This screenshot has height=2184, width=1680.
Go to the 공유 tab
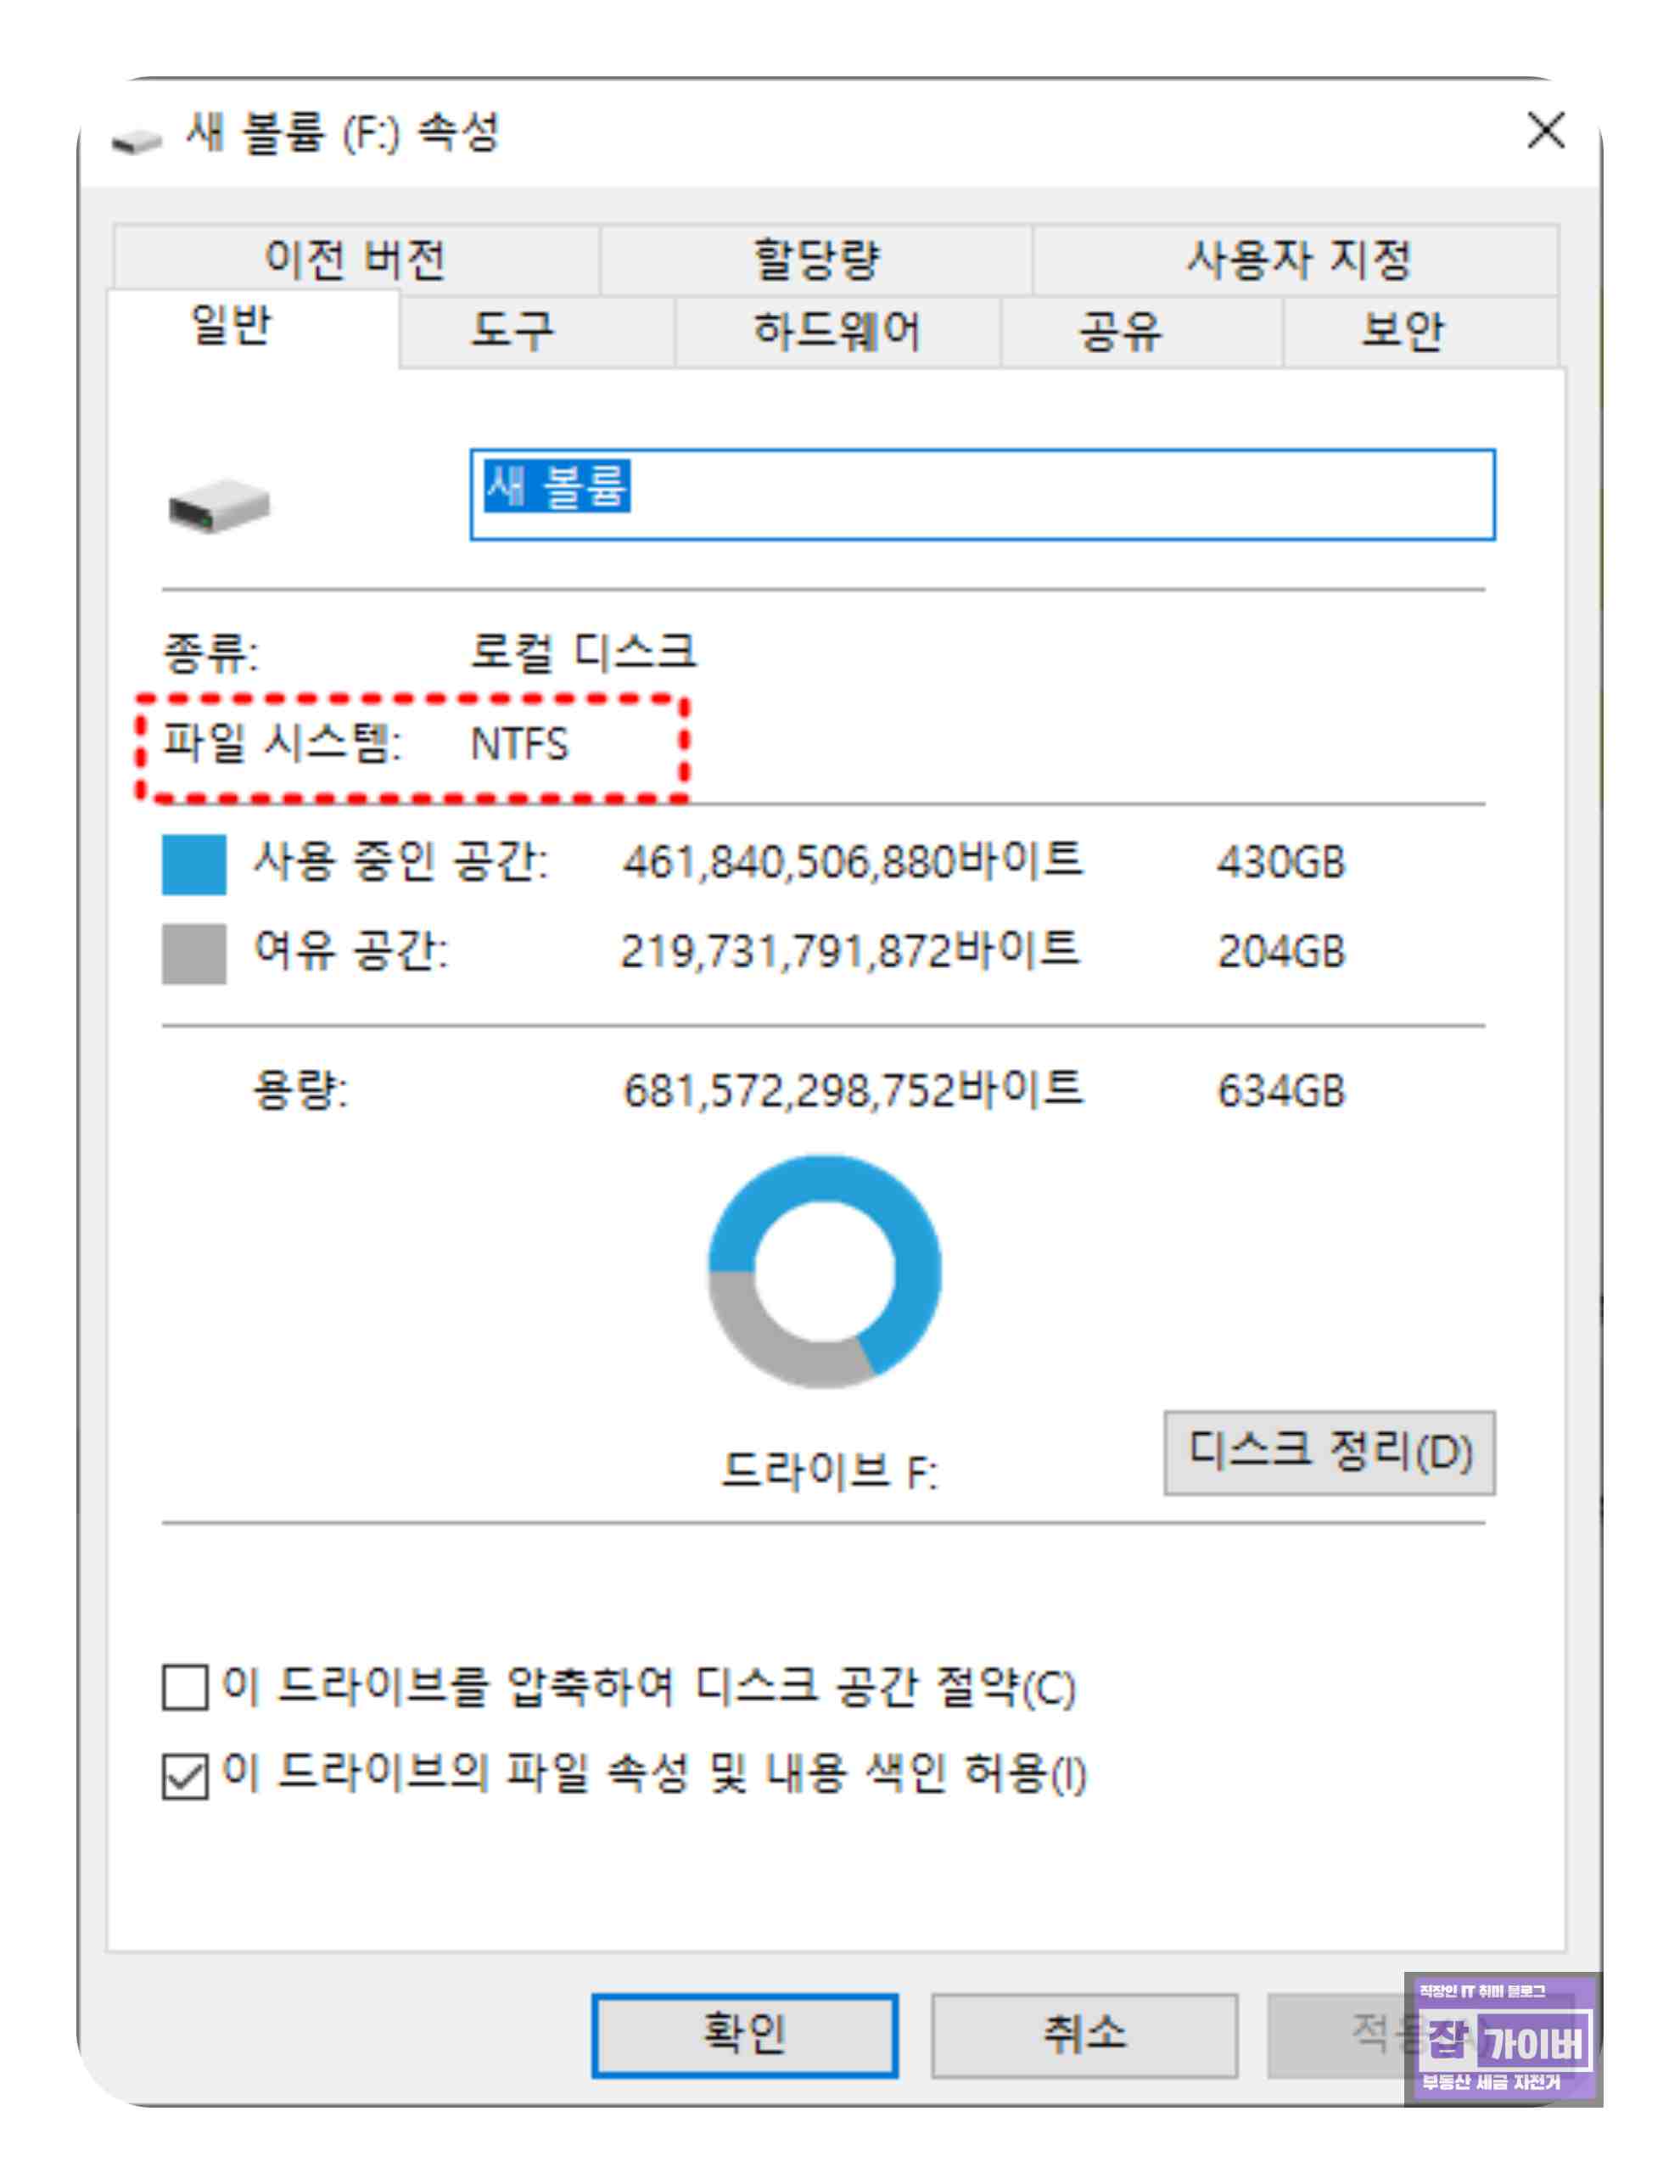point(1121,331)
